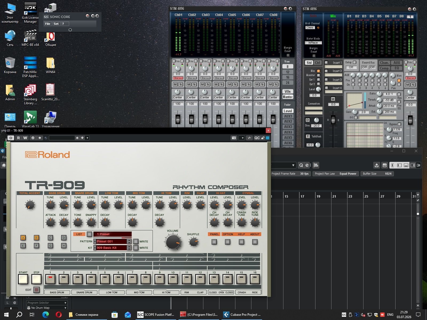Viewport: 427px width, 320px height.
Task: Toggle the WRITE button for KIT
Action: (136, 248)
